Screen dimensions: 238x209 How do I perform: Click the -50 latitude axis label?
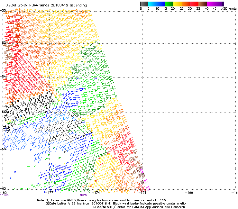tap(3, 11)
